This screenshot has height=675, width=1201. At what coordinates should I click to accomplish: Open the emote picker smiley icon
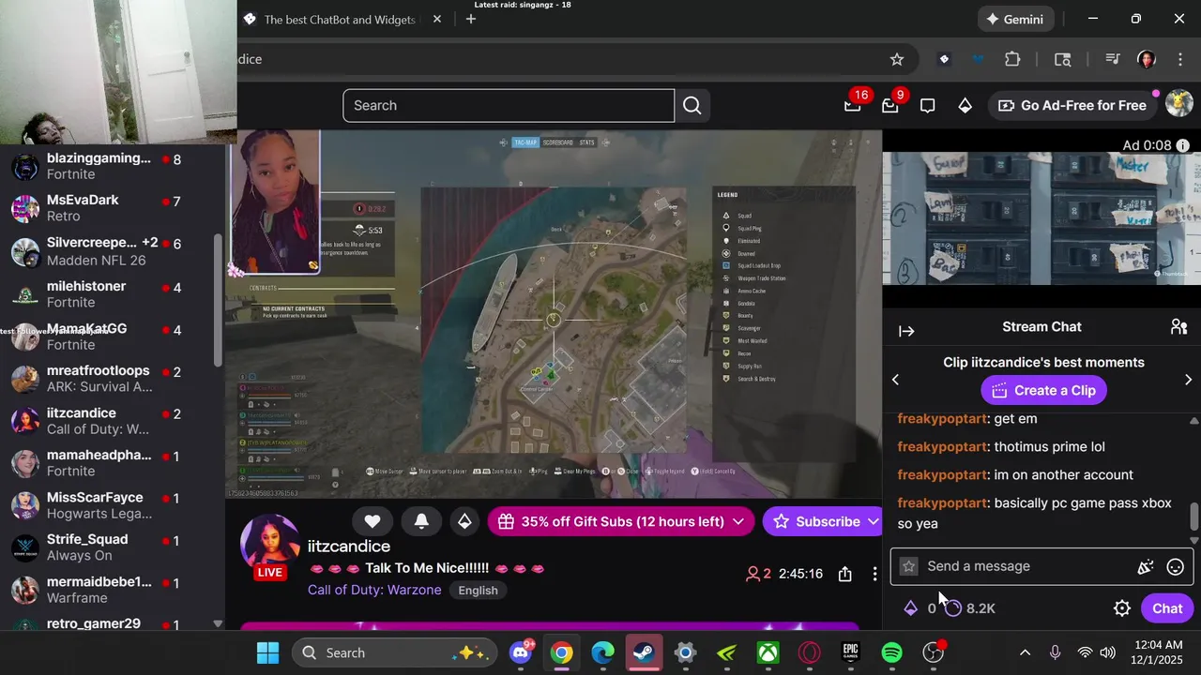click(x=1175, y=566)
